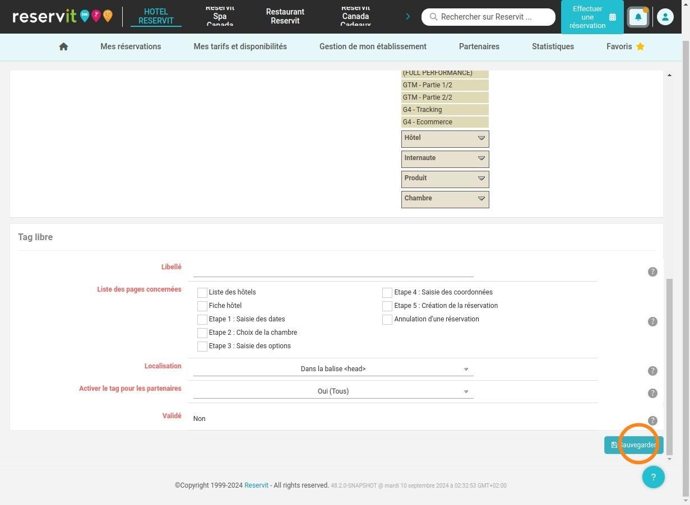This screenshot has width=690, height=505.
Task: Click the search magnifier icon
Action: pyautogui.click(x=433, y=17)
